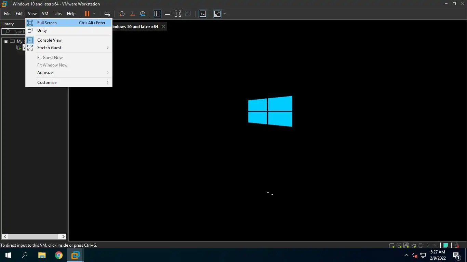Select Full Screen from the View menu
The width and height of the screenshot is (467, 262).
69,23
